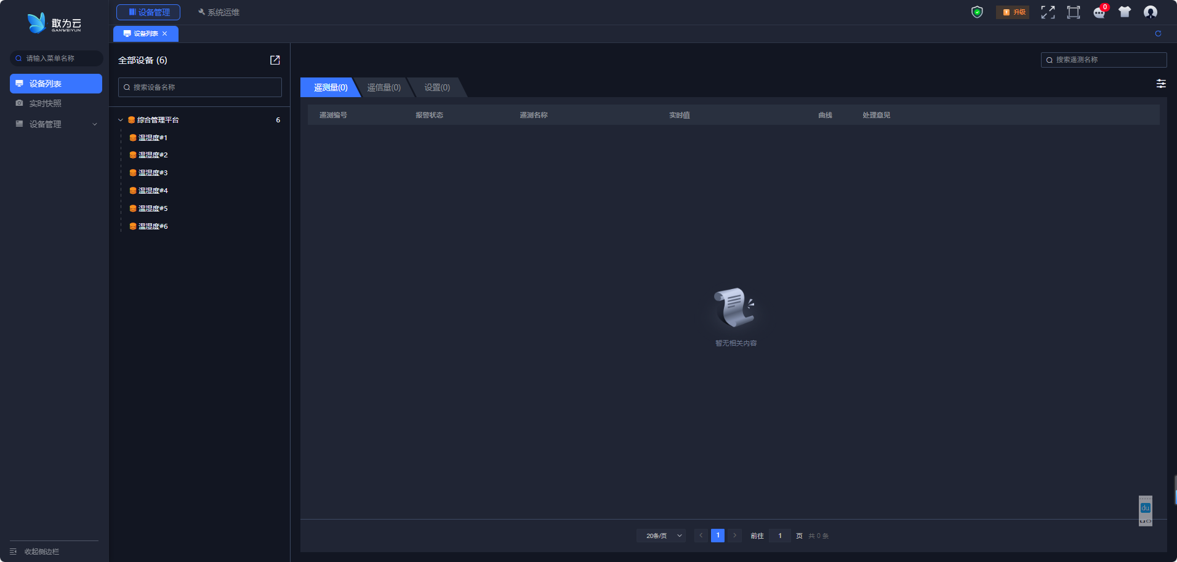The width and height of the screenshot is (1177, 562).
Task: Open the messages chat bubble icon
Action: click(x=1099, y=12)
